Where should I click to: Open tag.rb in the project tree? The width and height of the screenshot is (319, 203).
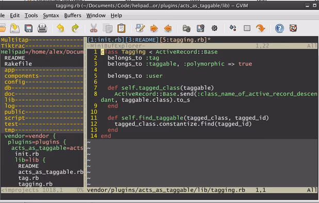(x=28, y=178)
